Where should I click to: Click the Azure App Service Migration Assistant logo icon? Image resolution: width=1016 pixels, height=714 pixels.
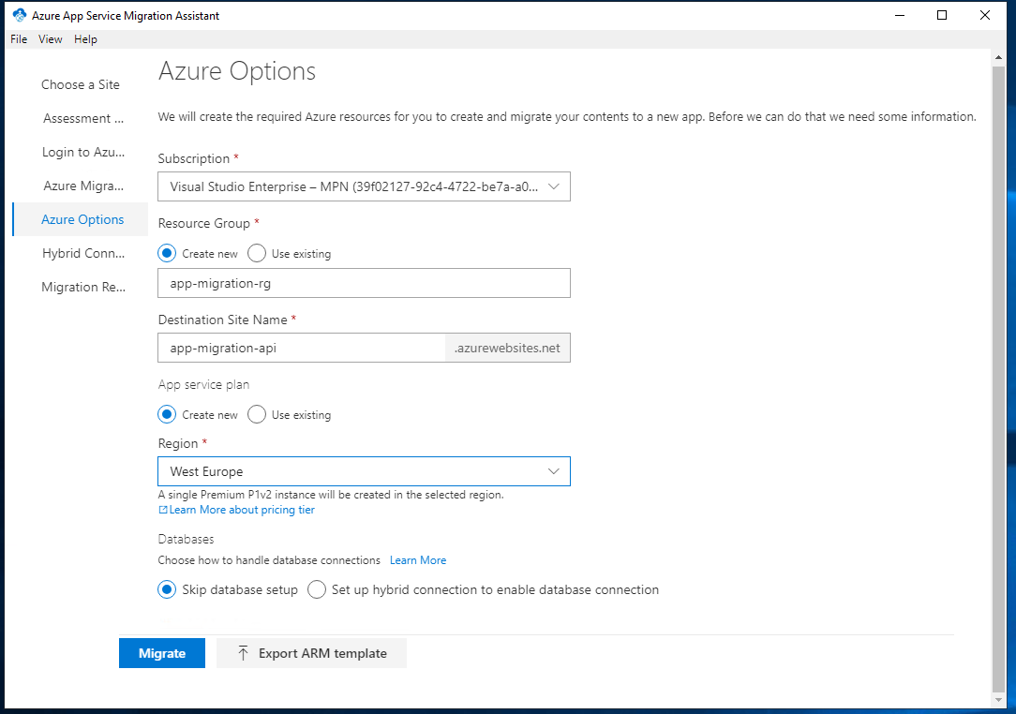coord(20,15)
